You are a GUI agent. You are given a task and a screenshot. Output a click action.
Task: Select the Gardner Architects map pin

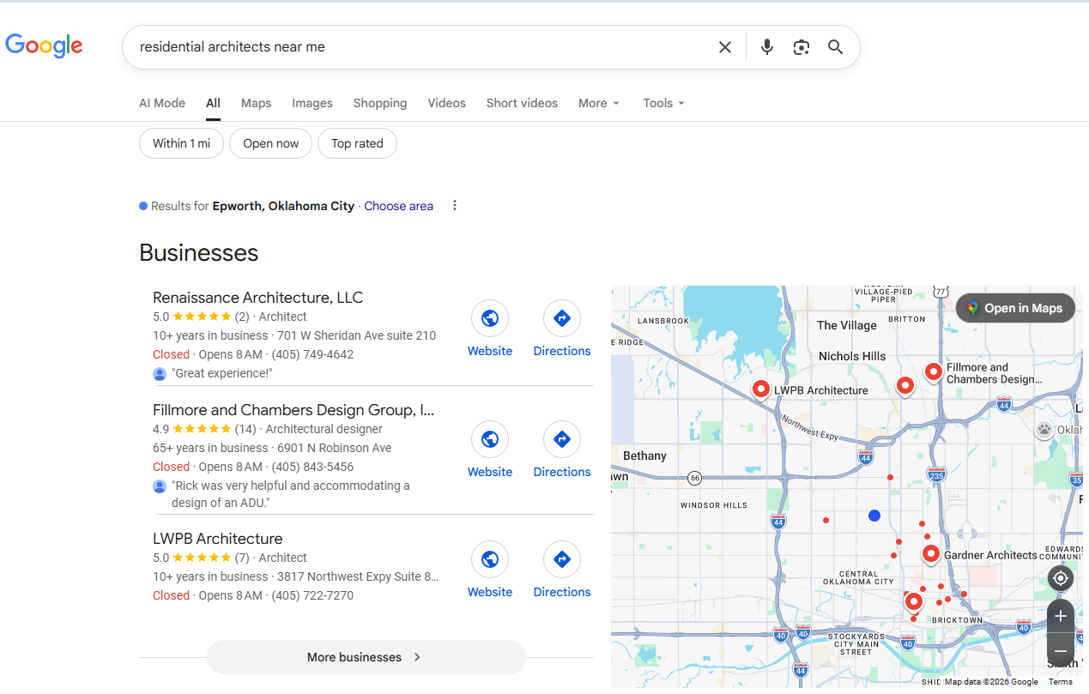931,554
